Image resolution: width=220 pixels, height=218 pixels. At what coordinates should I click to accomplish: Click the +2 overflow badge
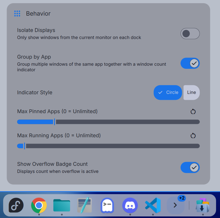point(181,198)
